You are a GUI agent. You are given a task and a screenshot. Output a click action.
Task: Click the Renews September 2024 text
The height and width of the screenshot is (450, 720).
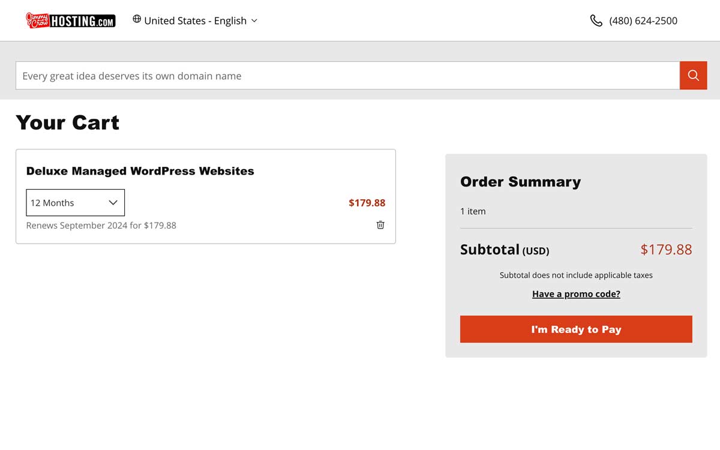101,226
